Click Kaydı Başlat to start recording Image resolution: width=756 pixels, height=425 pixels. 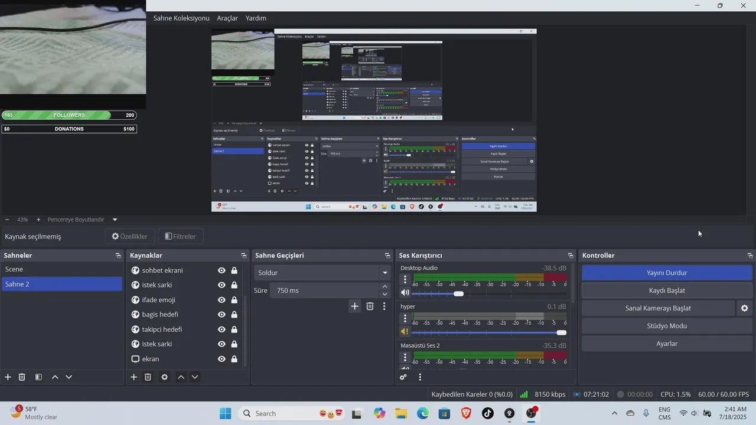click(667, 290)
